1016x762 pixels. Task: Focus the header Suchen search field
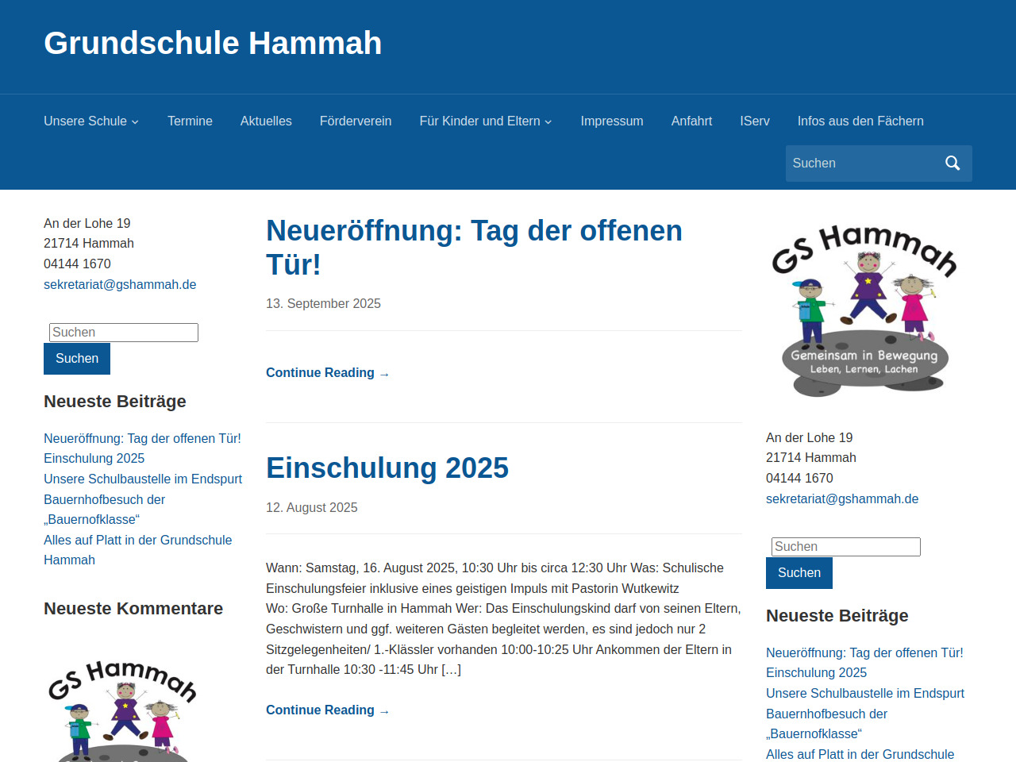(x=861, y=164)
